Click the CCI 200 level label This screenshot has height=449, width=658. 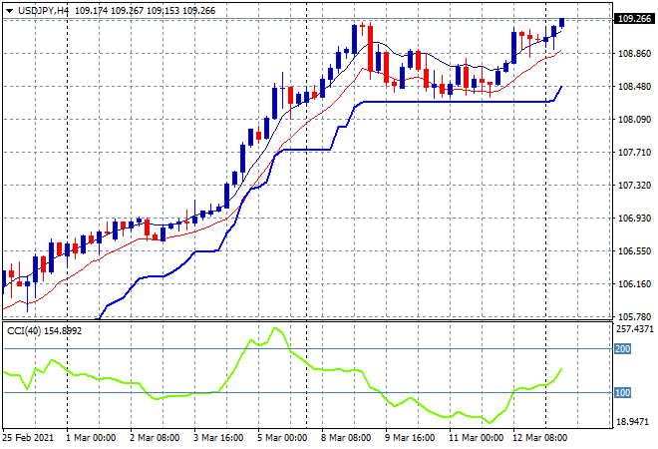pos(623,349)
